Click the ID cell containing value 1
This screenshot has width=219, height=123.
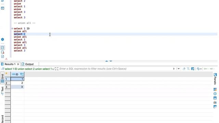17,79
